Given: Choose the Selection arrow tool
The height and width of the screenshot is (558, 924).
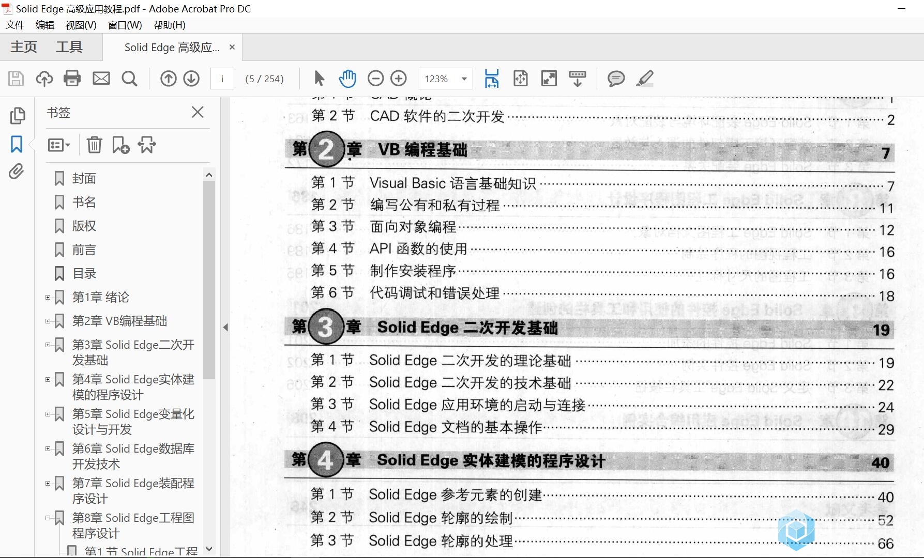Looking at the screenshot, I should tap(319, 79).
